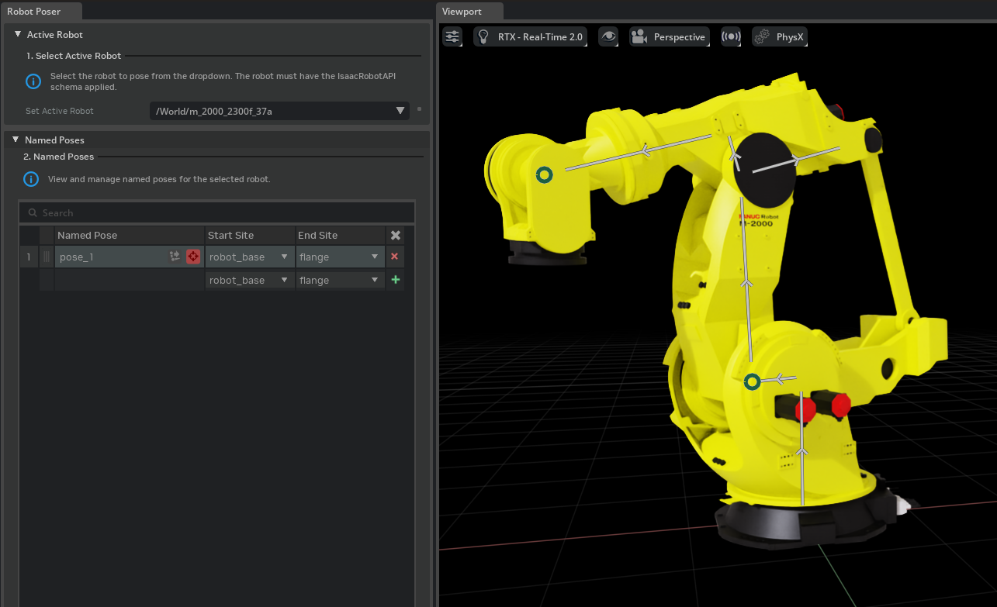This screenshot has width=997, height=607.
Task: Collapse the Named Poses section
Action: 16,140
